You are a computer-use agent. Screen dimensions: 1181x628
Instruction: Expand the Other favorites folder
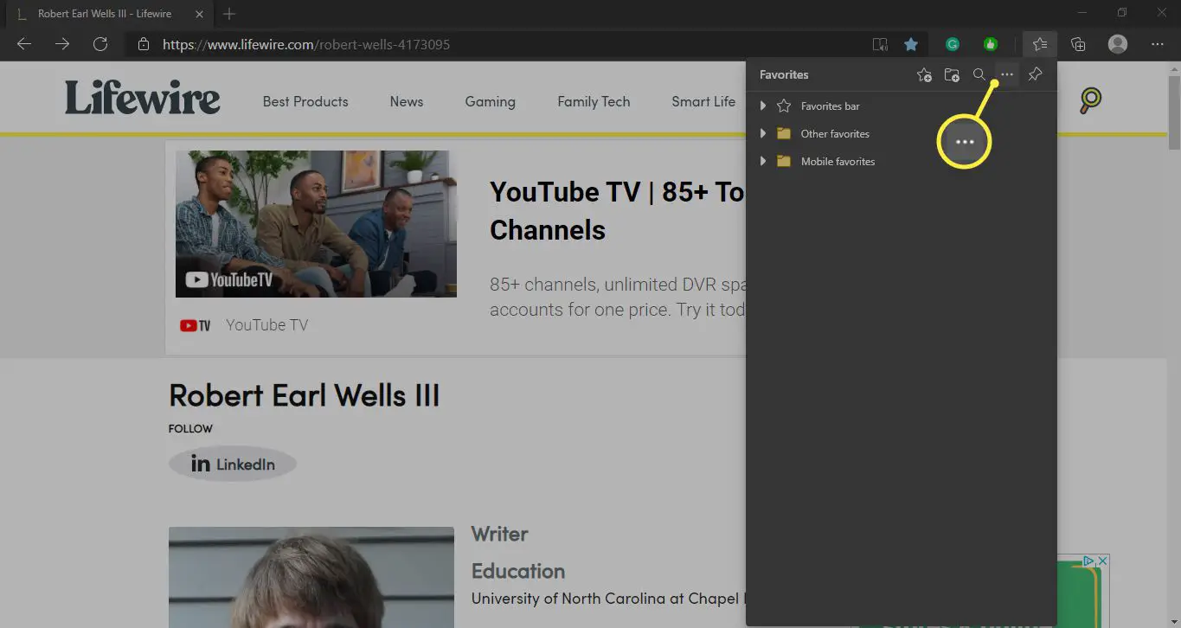tap(763, 134)
